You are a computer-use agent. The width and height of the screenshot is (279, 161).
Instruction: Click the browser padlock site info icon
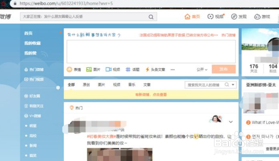[x=15, y=3]
